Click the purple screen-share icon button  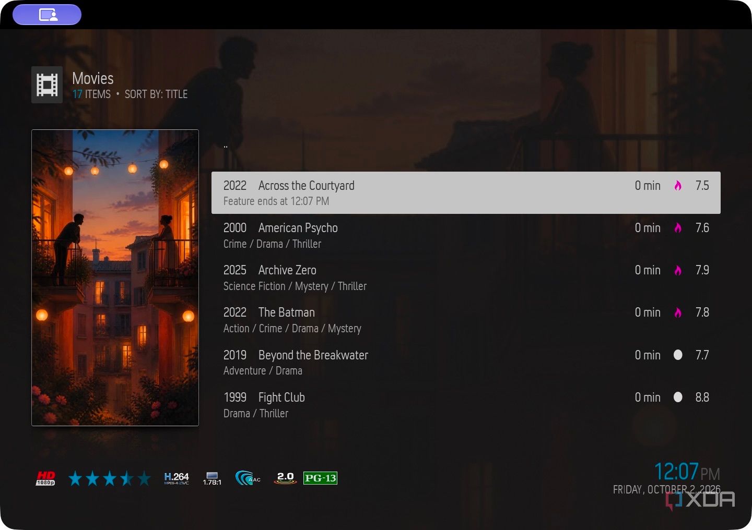(x=47, y=15)
